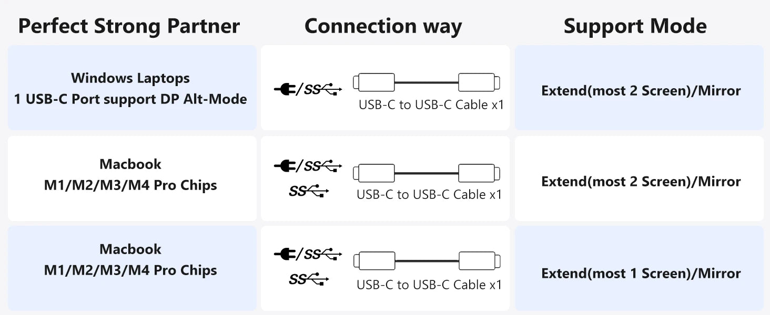Select the "Connection way" column heading
Image resolution: width=770 pixels, height=315 pixels.
(383, 26)
